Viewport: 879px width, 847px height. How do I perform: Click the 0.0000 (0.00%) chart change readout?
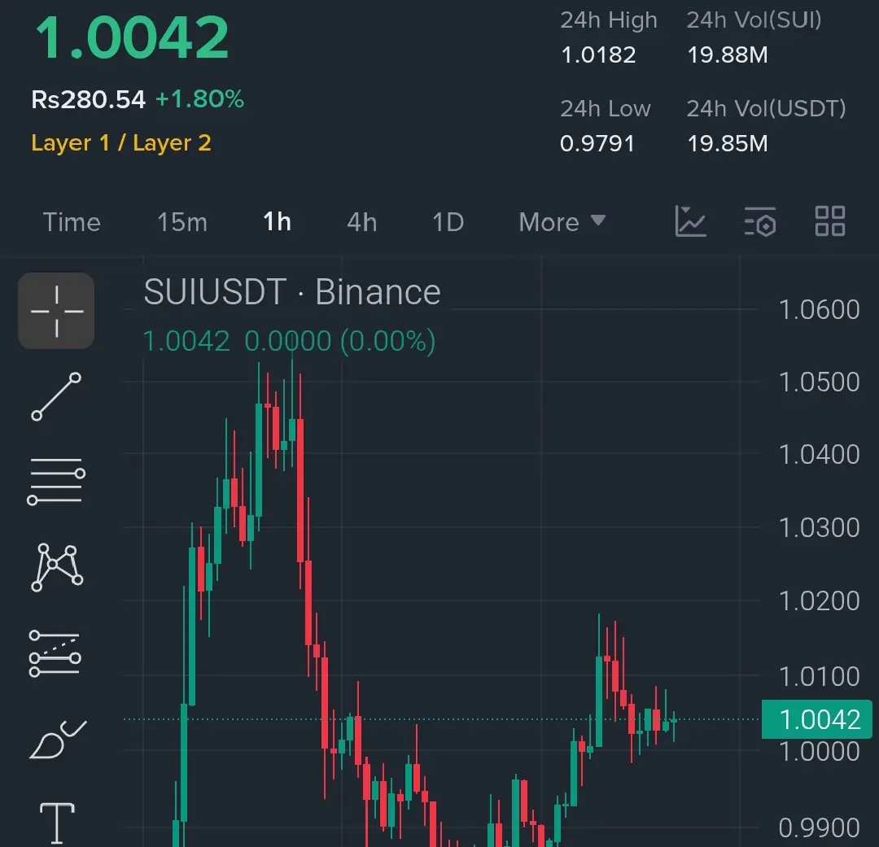339,341
